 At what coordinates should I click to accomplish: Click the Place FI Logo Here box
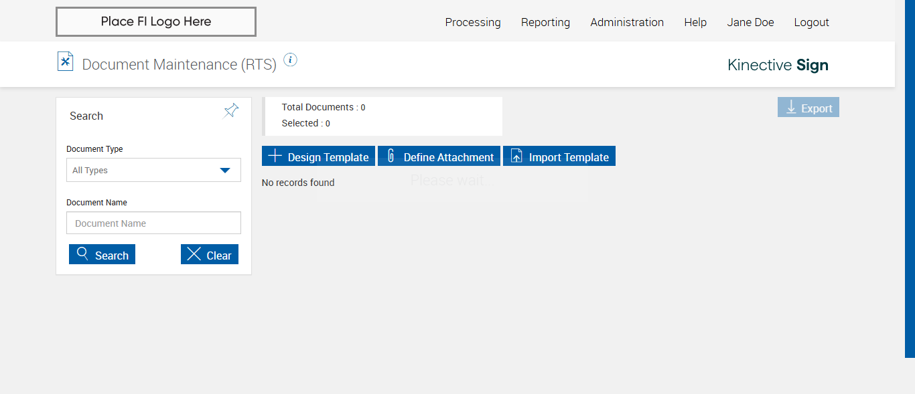pos(156,21)
